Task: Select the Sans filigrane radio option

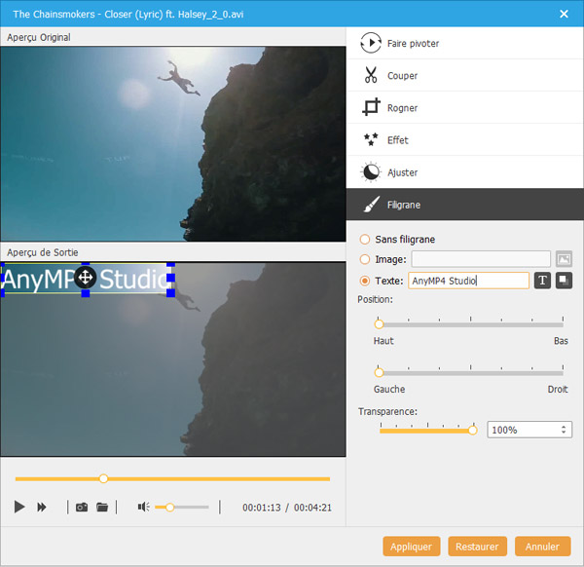Action: click(365, 239)
